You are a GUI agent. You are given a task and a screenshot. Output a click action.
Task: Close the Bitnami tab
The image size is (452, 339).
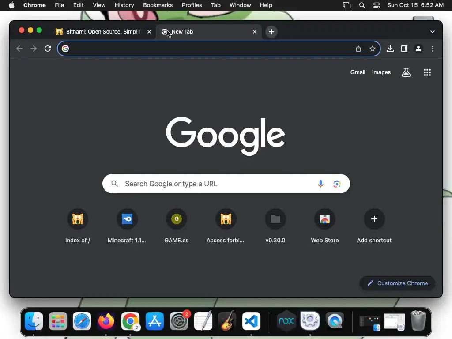click(x=149, y=32)
